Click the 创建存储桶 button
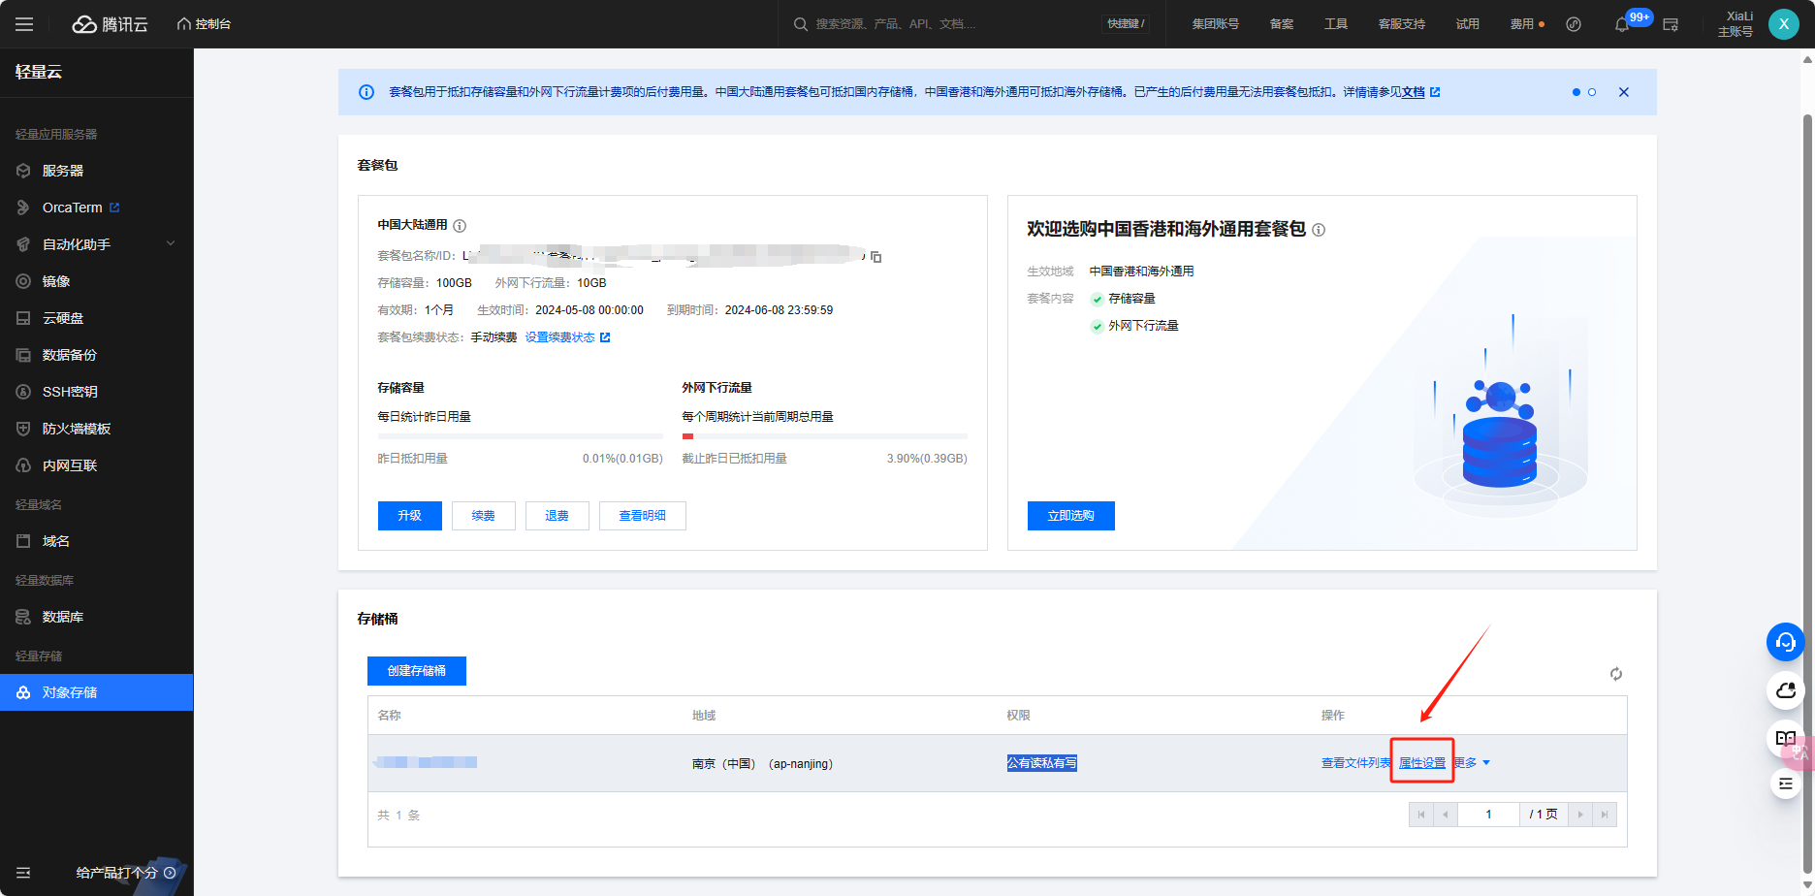 [416, 671]
